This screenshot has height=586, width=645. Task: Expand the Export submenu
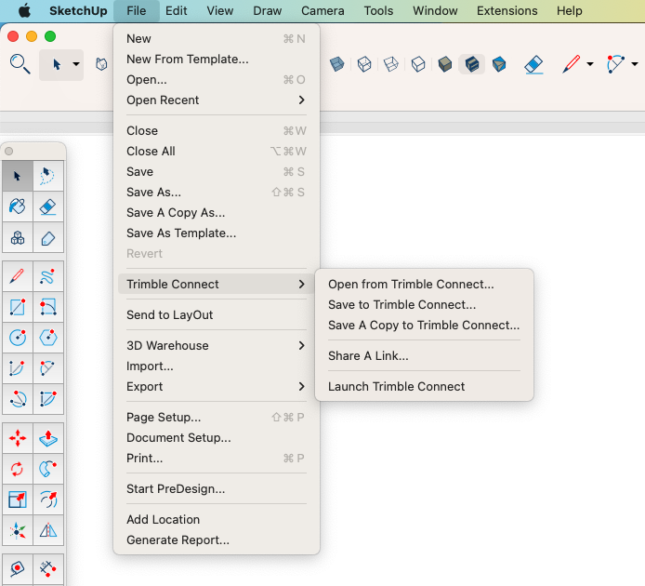coord(217,387)
